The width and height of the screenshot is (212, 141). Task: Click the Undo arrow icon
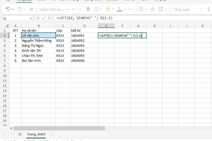pos(8,9)
